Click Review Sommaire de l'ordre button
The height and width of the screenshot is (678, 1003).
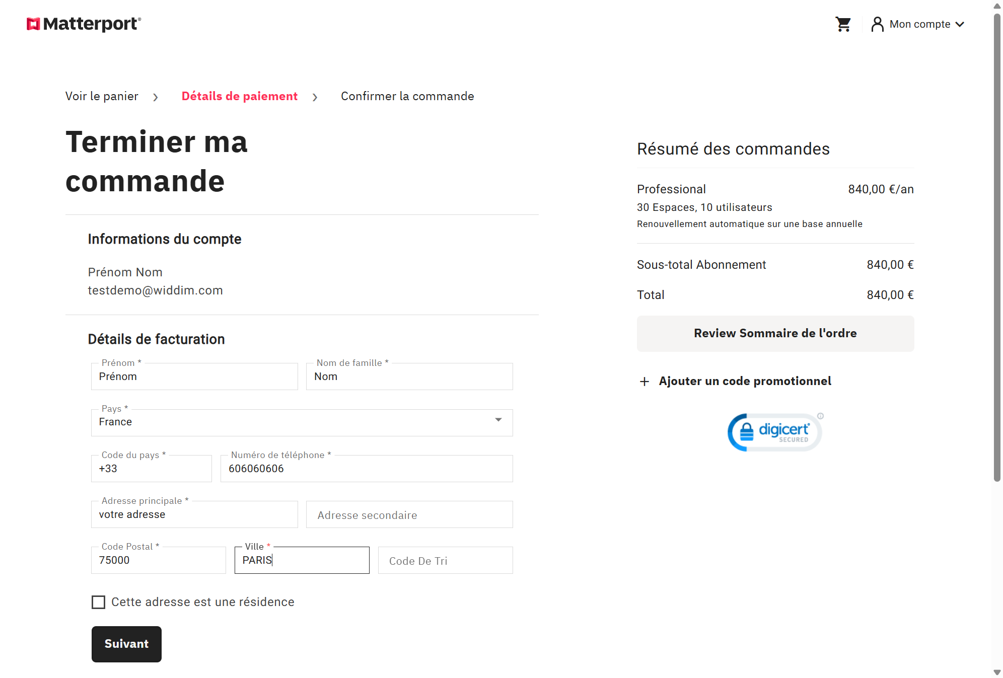point(775,333)
